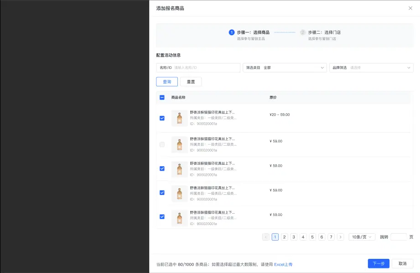The width and height of the screenshot is (420, 273).
Task: Select page 6 in pagination
Action: tap(321, 237)
